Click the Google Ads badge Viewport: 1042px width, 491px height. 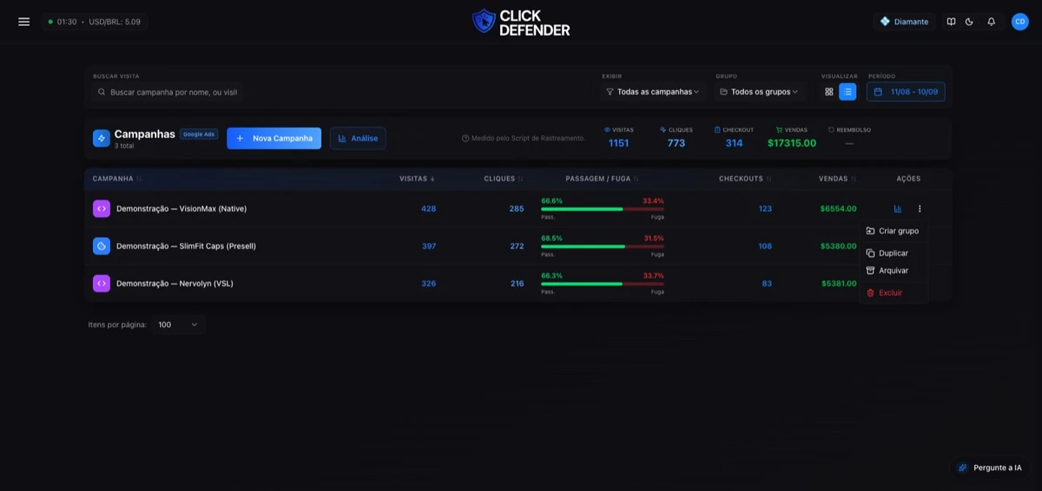(x=199, y=134)
